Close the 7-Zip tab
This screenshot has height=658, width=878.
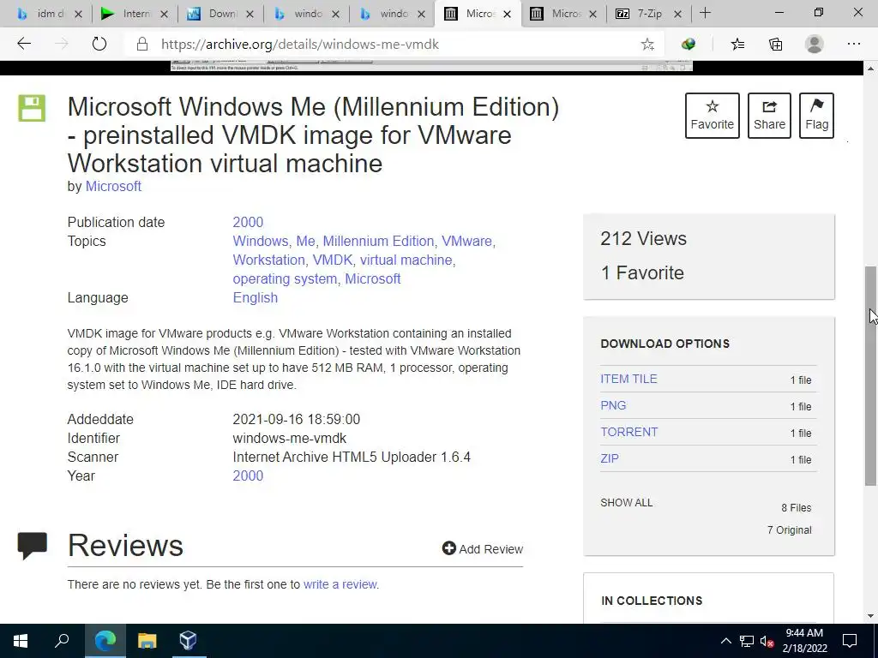click(x=677, y=14)
